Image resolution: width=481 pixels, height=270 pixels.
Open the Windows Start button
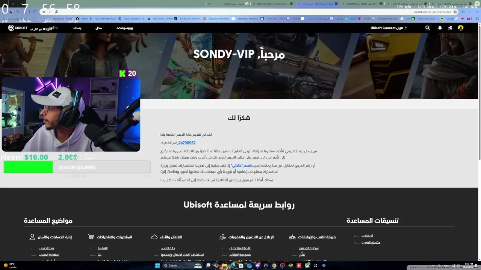coord(158,265)
